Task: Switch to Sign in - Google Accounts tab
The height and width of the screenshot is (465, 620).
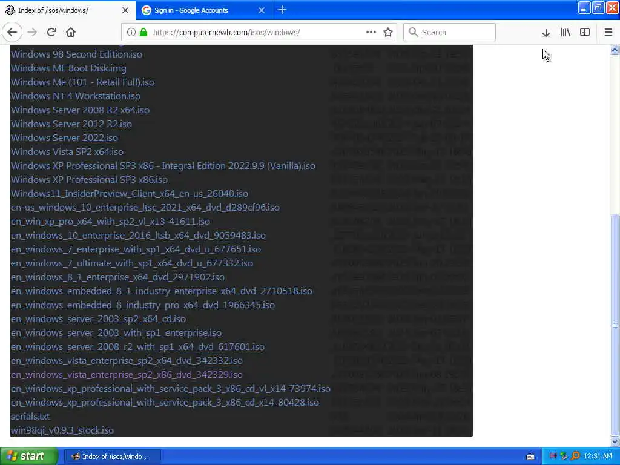Action: click(203, 10)
